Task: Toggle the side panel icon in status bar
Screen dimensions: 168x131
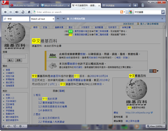Action: pos(4,126)
